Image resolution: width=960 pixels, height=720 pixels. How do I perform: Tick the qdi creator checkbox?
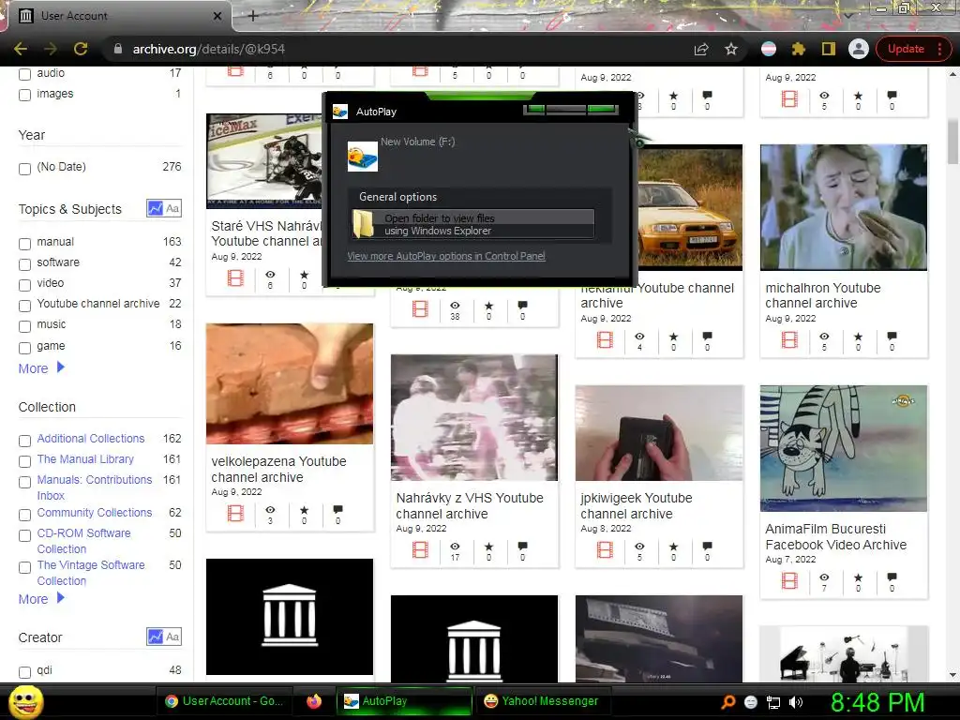click(24, 672)
